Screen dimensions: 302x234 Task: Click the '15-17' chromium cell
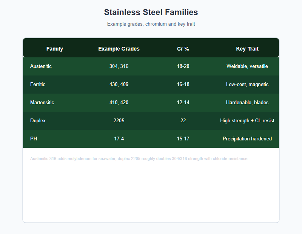(183, 139)
